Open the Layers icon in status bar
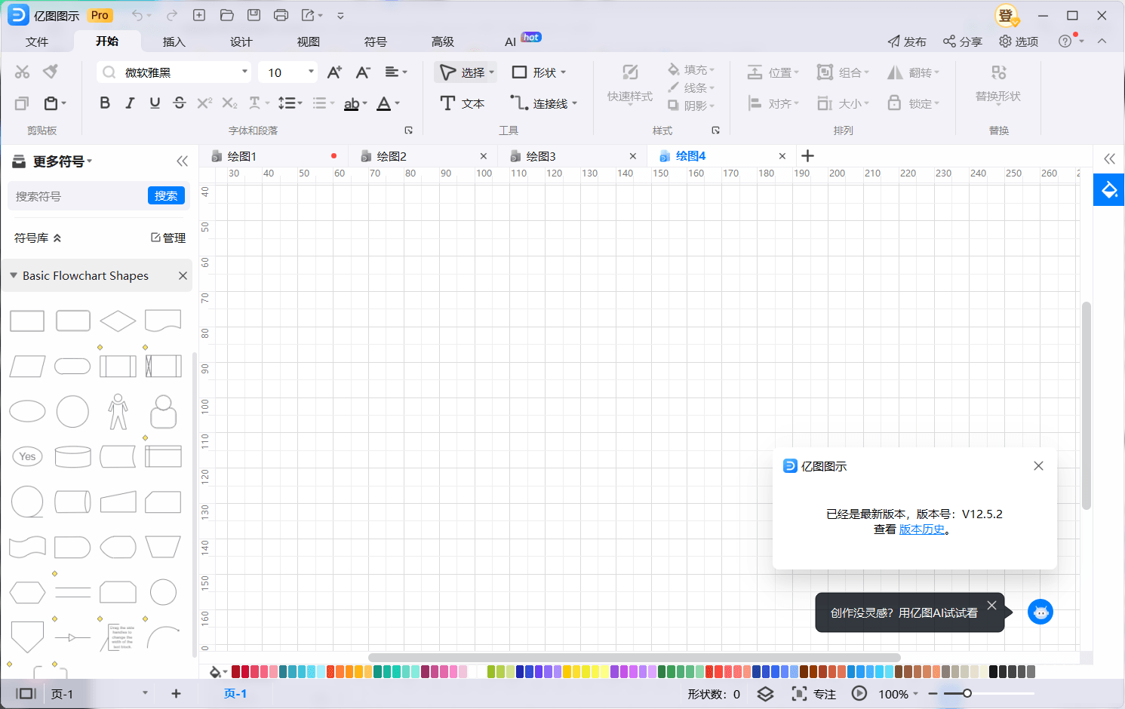Screen dimensions: 1125x709 click(766, 694)
